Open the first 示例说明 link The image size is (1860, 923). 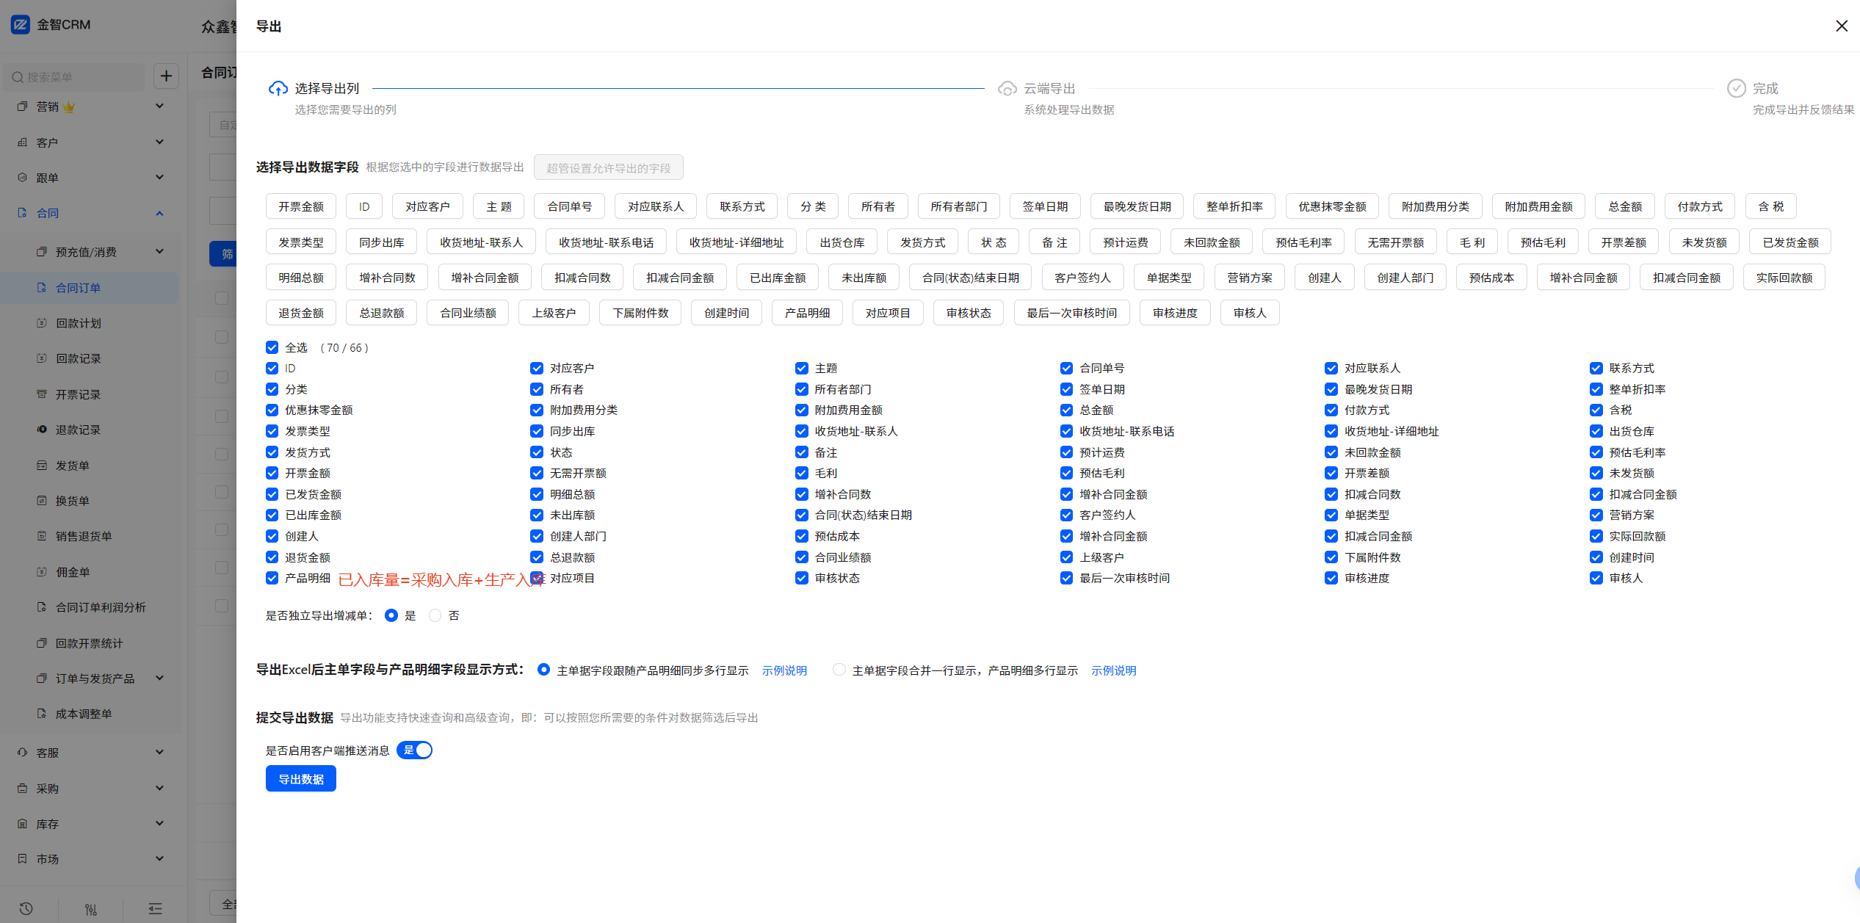(784, 670)
